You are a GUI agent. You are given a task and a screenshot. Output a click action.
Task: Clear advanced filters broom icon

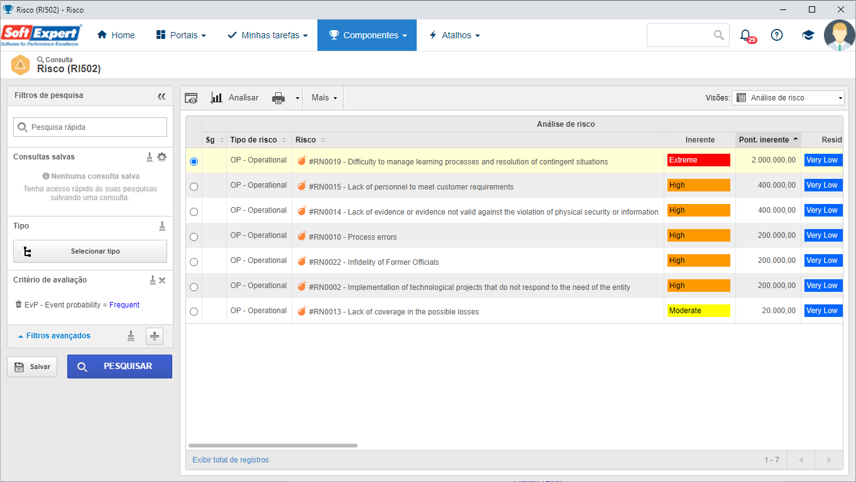pyautogui.click(x=131, y=336)
